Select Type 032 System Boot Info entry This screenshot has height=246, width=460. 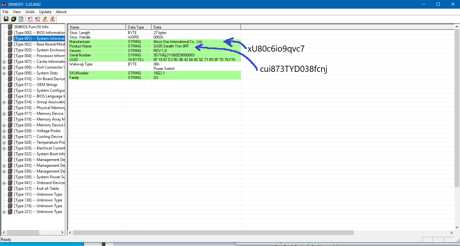(x=39, y=154)
